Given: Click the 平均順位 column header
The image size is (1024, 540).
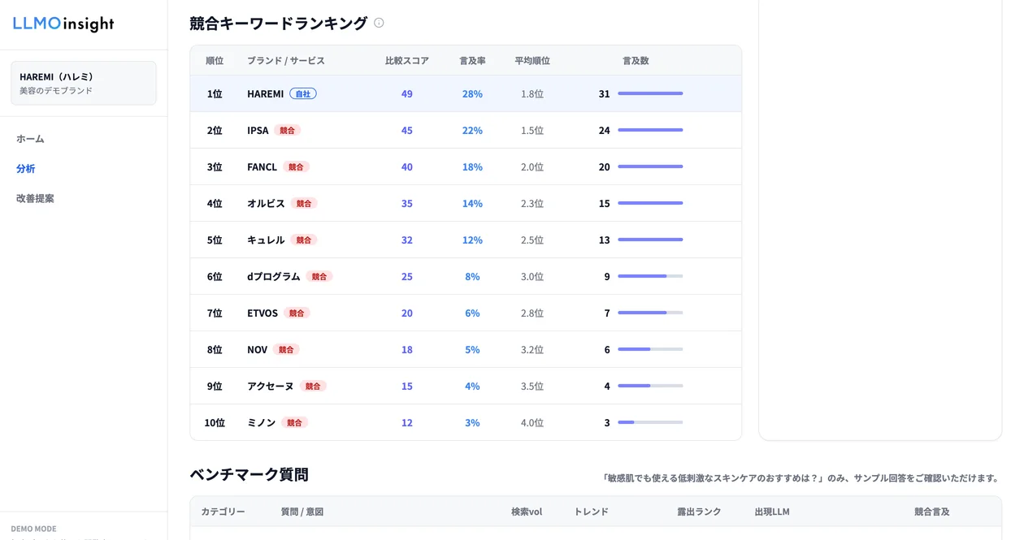Looking at the screenshot, I should click(x=532, y=61).
